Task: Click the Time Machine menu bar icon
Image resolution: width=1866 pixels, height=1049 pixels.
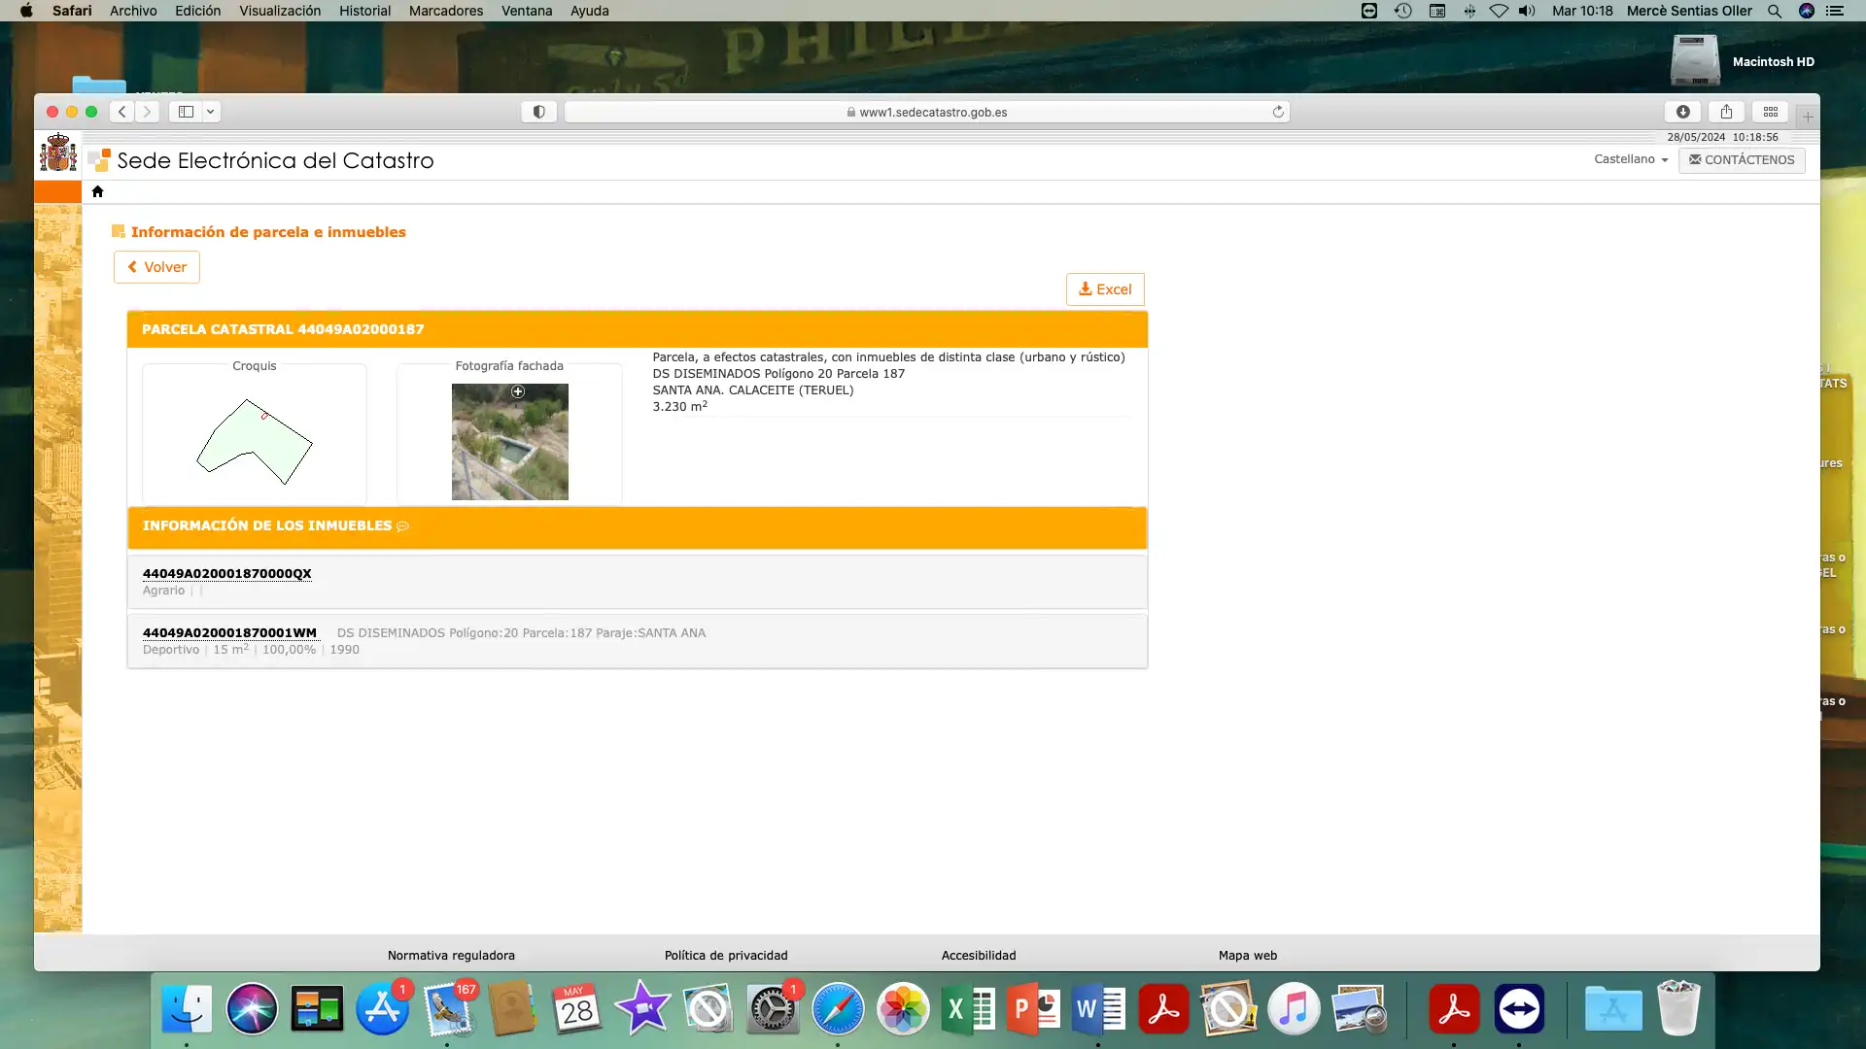Action: tap(1402, 11)
